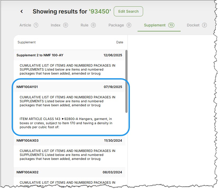The image size is (219, 190).
Task: Select the Supplement tab
Action: click(154, 25)
